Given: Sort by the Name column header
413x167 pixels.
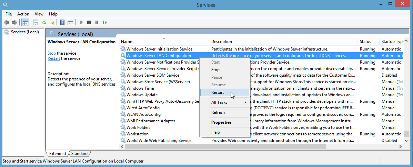Looking at the screenshot, I should [165, 42].
